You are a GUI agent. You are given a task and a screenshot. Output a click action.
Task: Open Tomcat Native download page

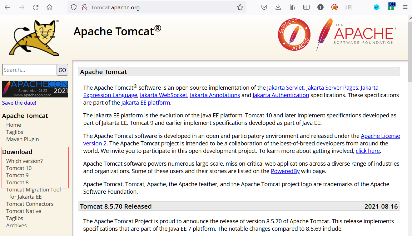click(x=24, y=211)
